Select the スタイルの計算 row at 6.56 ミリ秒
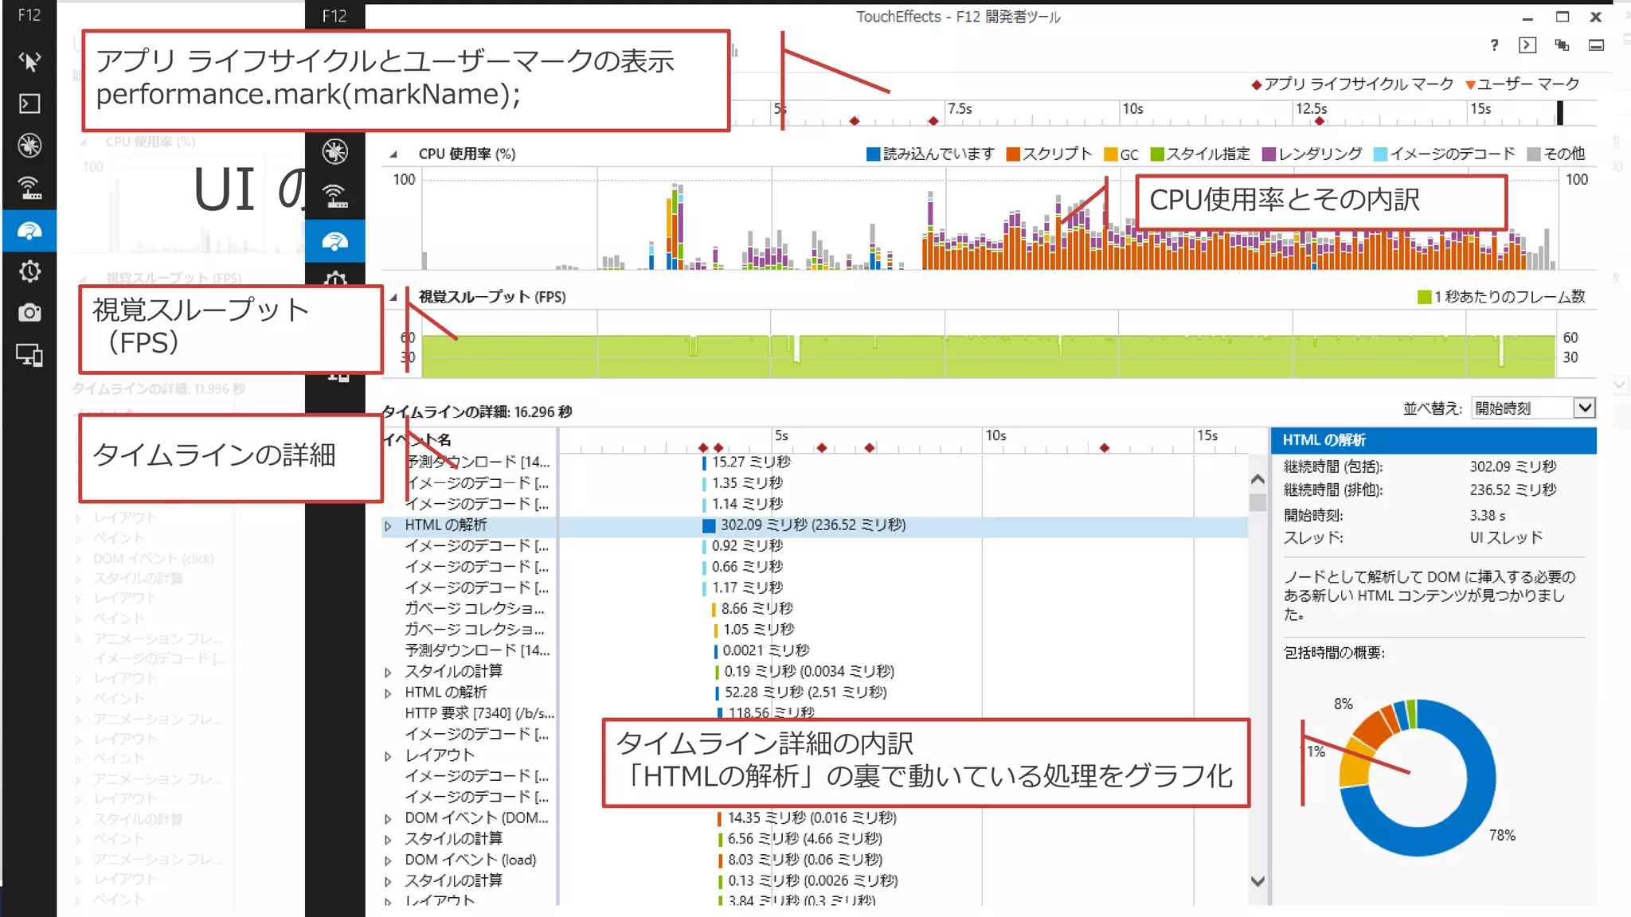 (815, 840)
